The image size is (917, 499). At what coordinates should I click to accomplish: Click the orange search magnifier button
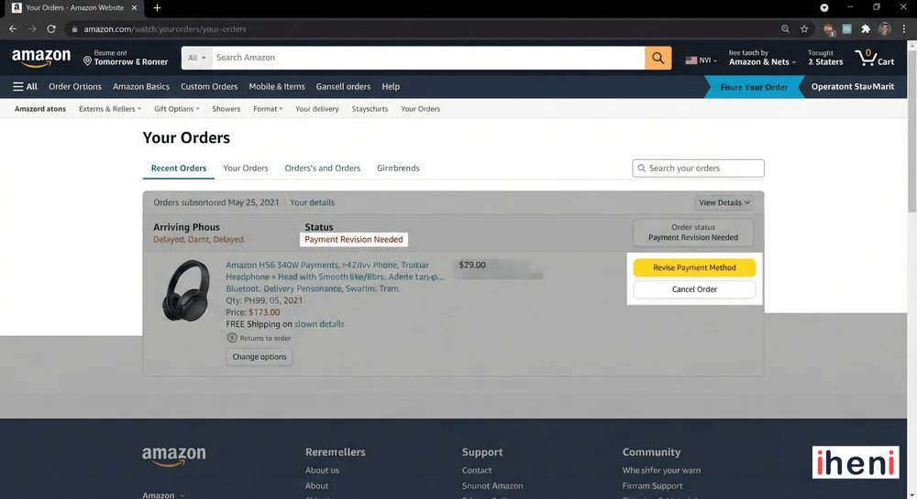tap(657, 58)
